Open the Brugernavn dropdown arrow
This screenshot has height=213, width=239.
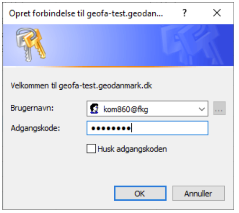pyautogui.click(x=202, y=109)
